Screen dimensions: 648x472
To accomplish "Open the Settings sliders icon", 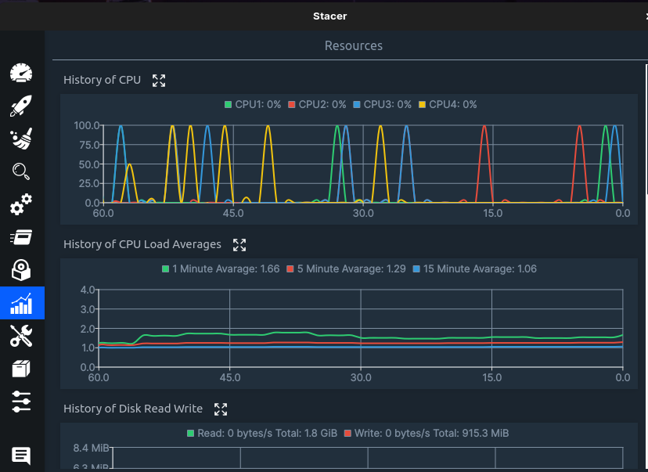I will click(x=21, y=402).
